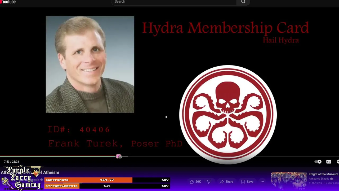Open video settings gear
The width and height of the screenshot is (339, 191).
pos(338,162)
